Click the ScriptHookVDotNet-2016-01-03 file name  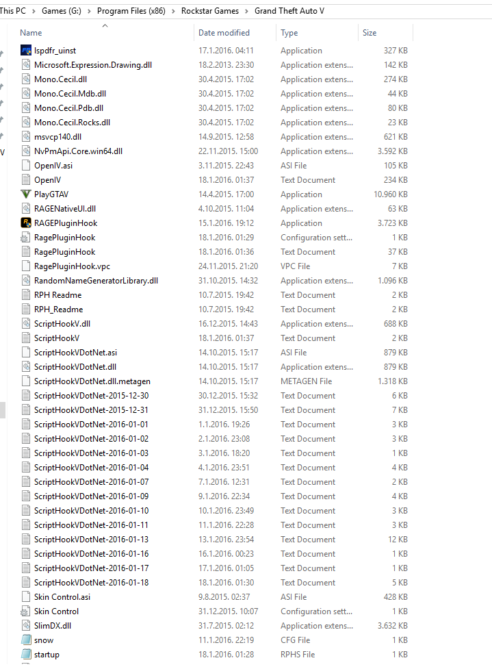click(91, 453)
